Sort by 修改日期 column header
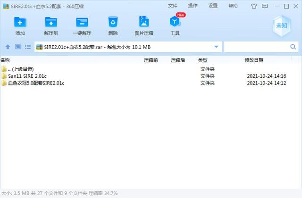Screen dimensions: 302x198 pos(254,60)
